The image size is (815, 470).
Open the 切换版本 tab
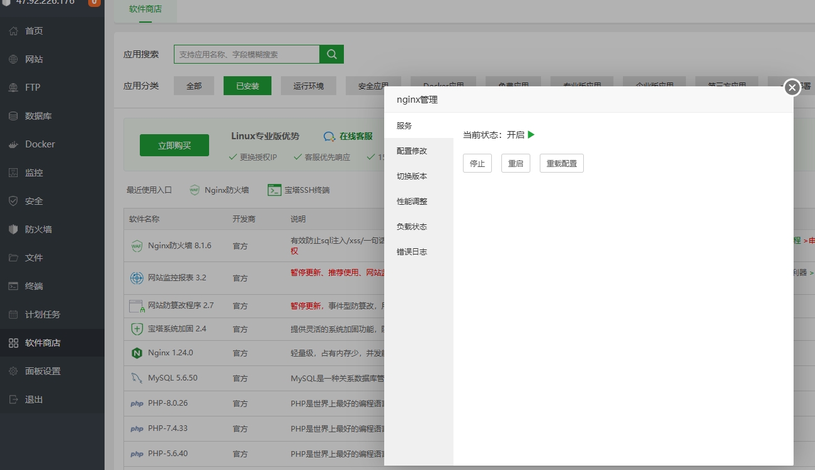click(419, 176)
